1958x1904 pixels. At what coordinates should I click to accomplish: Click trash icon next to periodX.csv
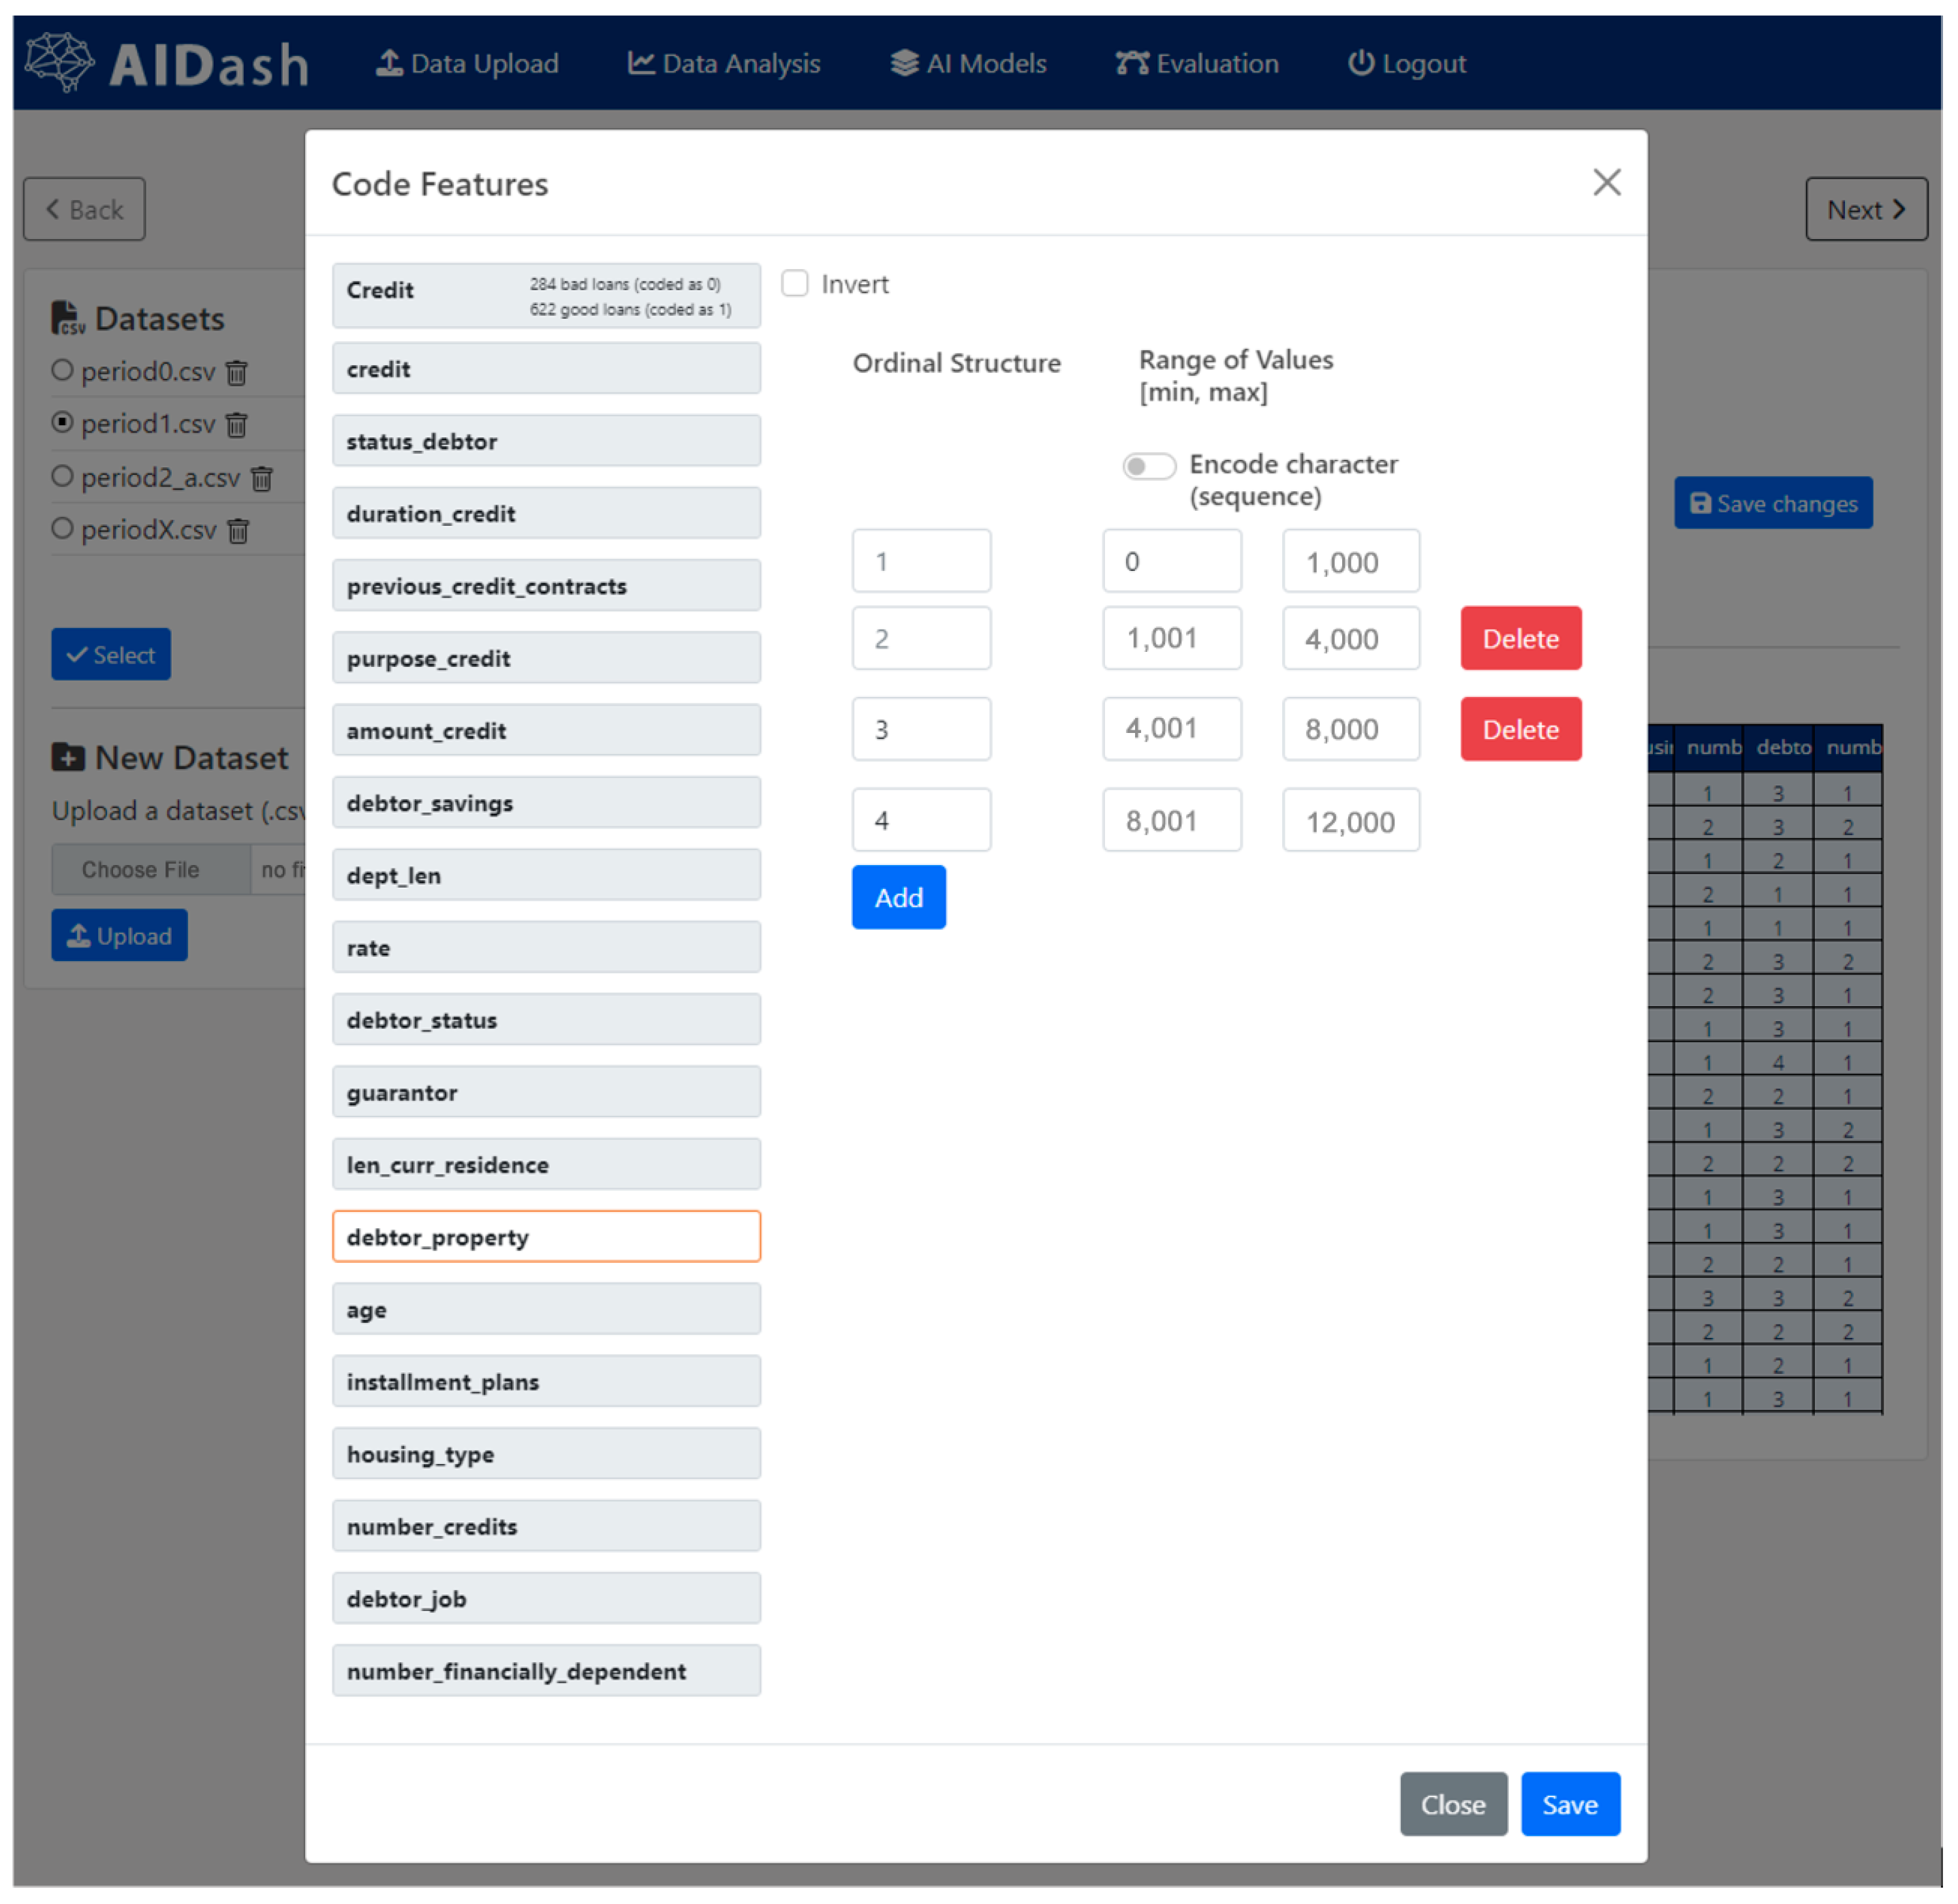238,532
